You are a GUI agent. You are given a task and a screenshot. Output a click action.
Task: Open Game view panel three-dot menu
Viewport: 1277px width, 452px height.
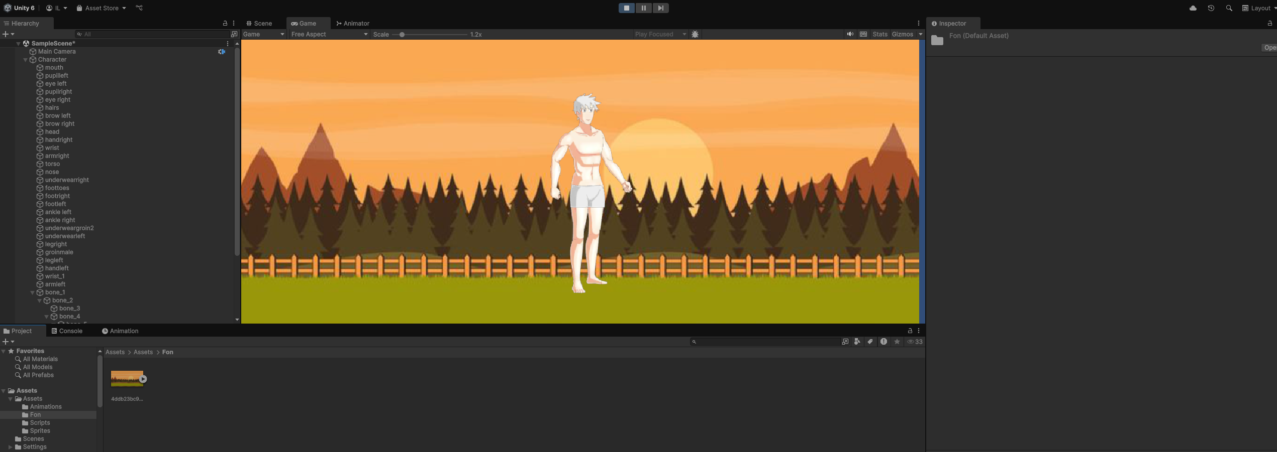[918, 24]
